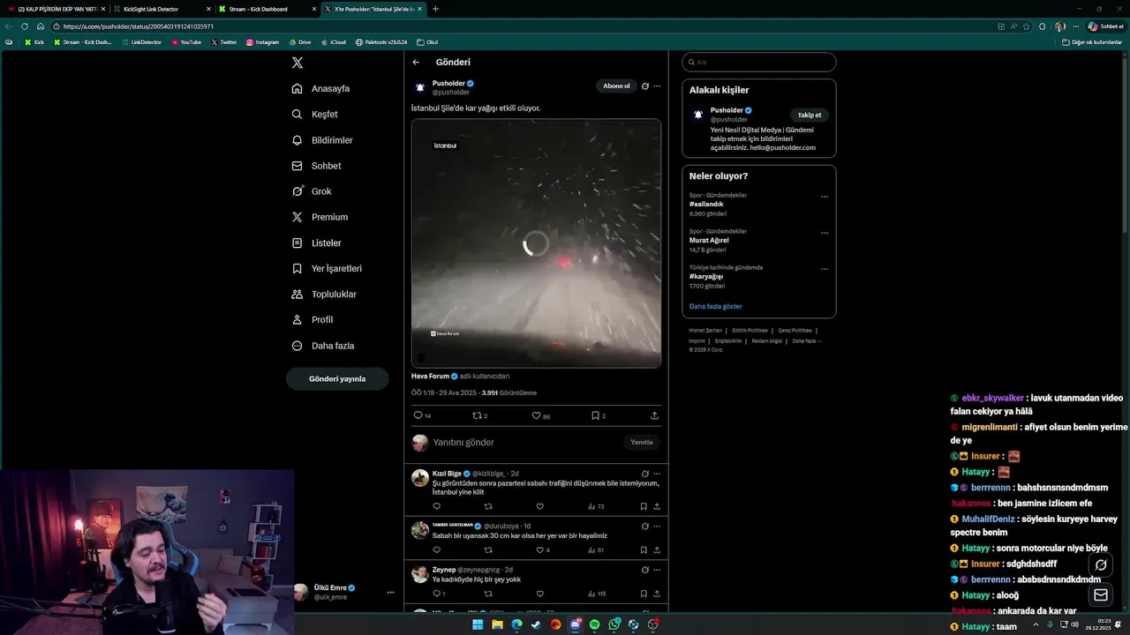Open the Daha fazla göster link
Image resolution: width=1130 pixels, height=635 pixels.
(716, 307)
